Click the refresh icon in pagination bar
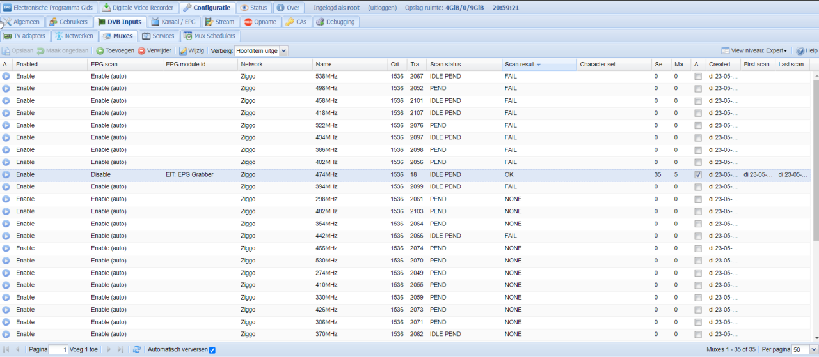Image resolution: width=819 pixels, height=357 pixels. click(x=136, y=349)
